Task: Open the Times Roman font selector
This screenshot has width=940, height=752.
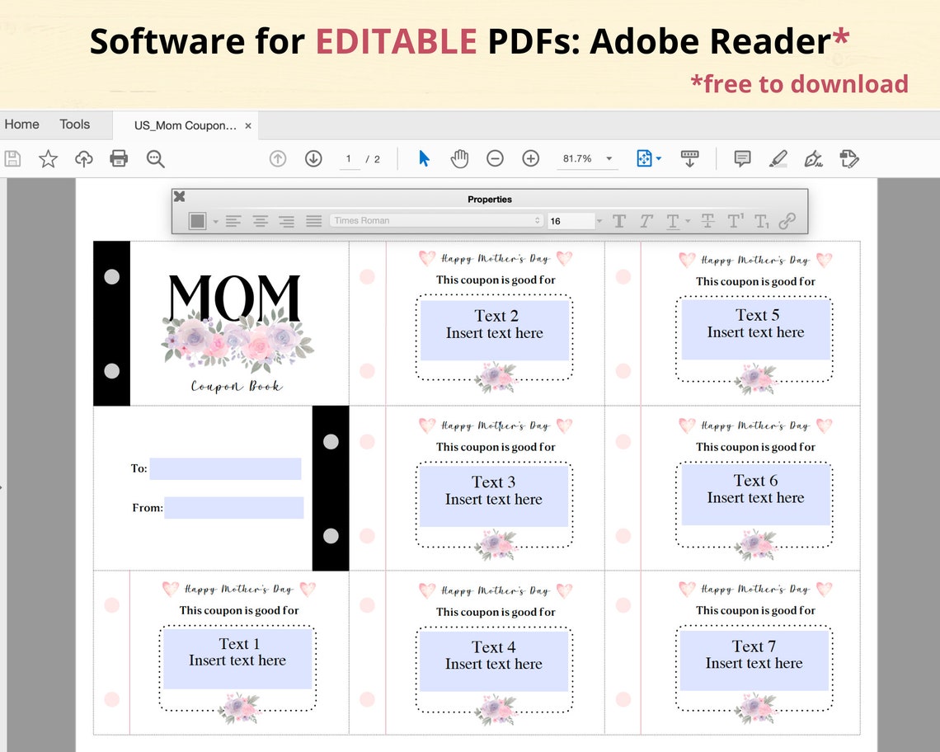Action: click(x=435, y=220)
